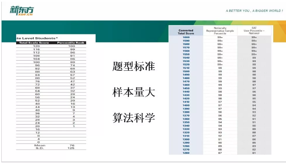286x164 pixels.
Task: Select converted score 1300
Action: [186, 139]
